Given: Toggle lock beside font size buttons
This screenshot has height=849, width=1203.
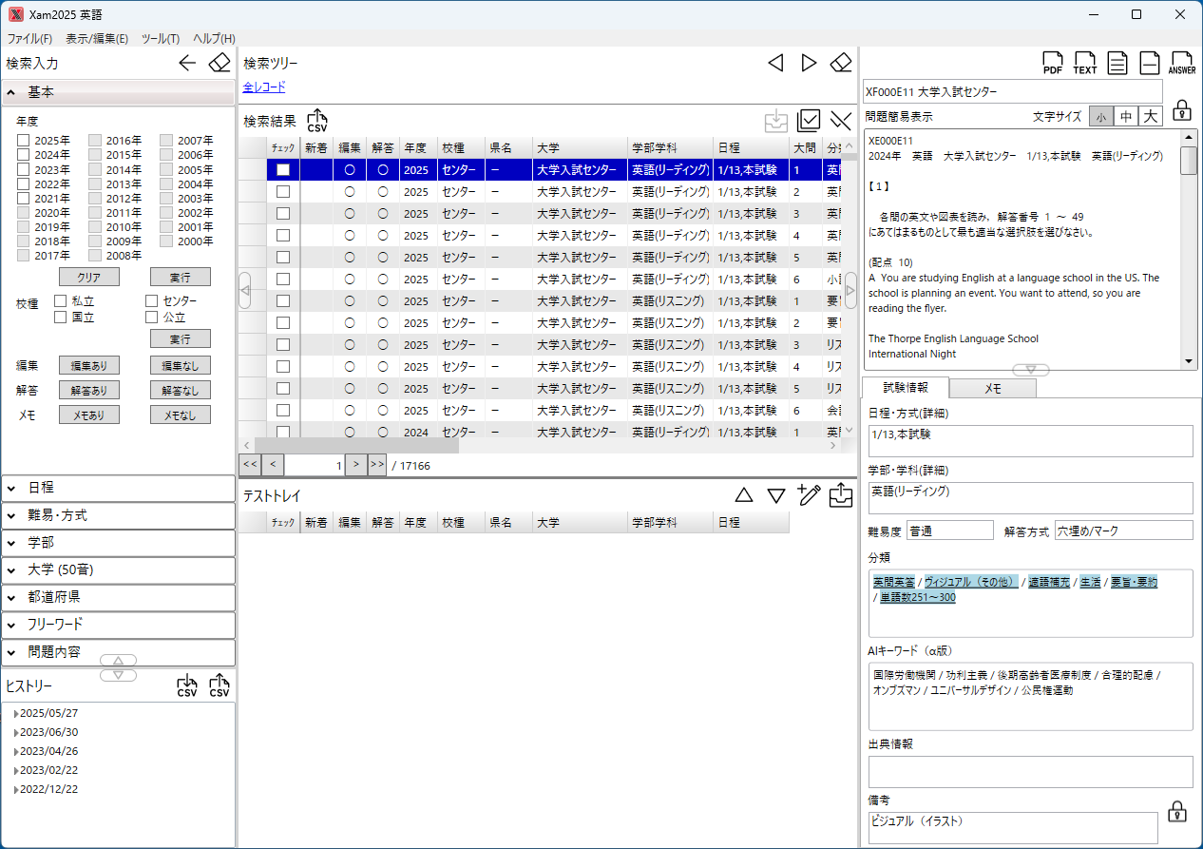Looking at the screenshot, I should point(1181,109).
